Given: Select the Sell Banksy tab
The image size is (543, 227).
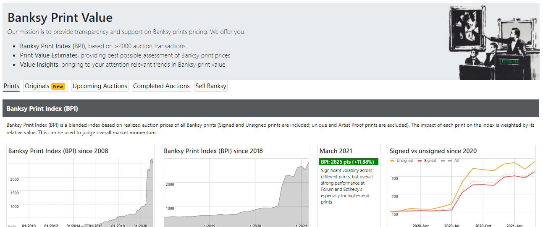Looking at the screenshot, I should pos(211,86).
